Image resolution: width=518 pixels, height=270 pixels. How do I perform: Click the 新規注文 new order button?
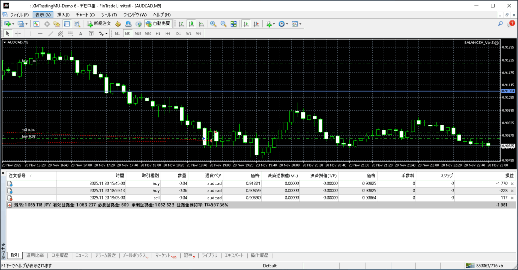pyautogui.click(x=99, y=24)
